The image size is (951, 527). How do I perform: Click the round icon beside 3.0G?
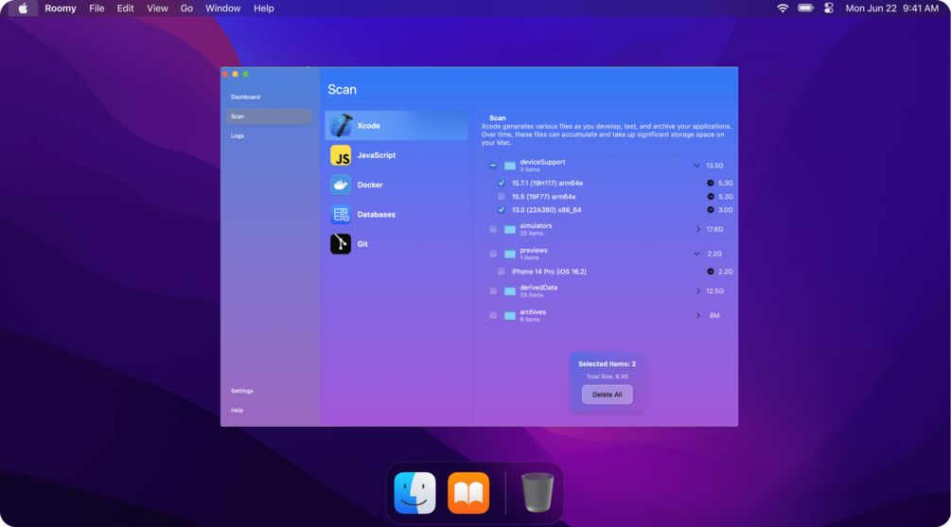(x=711, y=210)
